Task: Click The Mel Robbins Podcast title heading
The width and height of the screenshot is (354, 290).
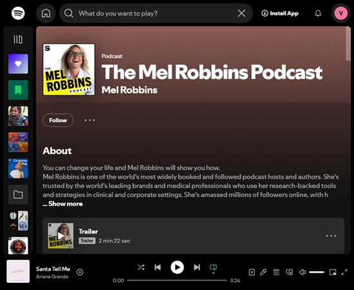Action: click(x=212, y=72)
